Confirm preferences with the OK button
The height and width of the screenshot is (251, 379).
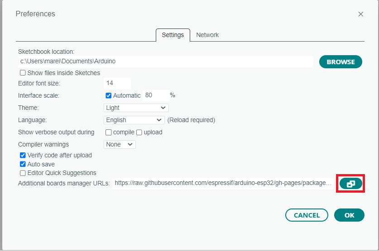[349, 215]
